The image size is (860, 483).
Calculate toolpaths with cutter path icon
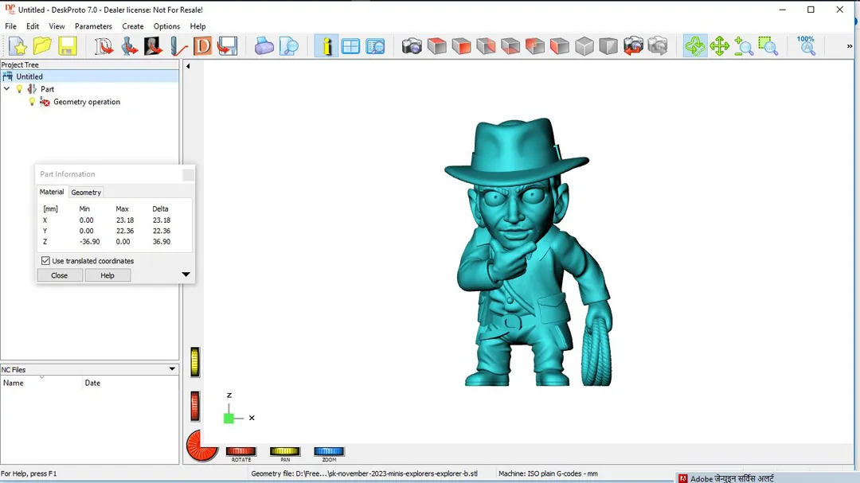click(x=178, y=46)
